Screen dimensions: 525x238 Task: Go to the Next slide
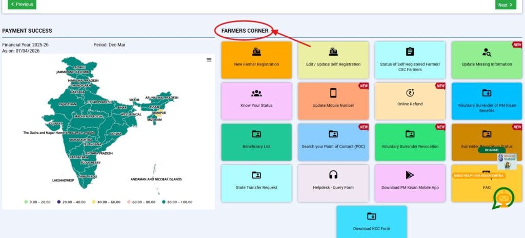[506, 5]
